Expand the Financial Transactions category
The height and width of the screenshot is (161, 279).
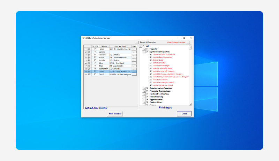pos(144,91)
